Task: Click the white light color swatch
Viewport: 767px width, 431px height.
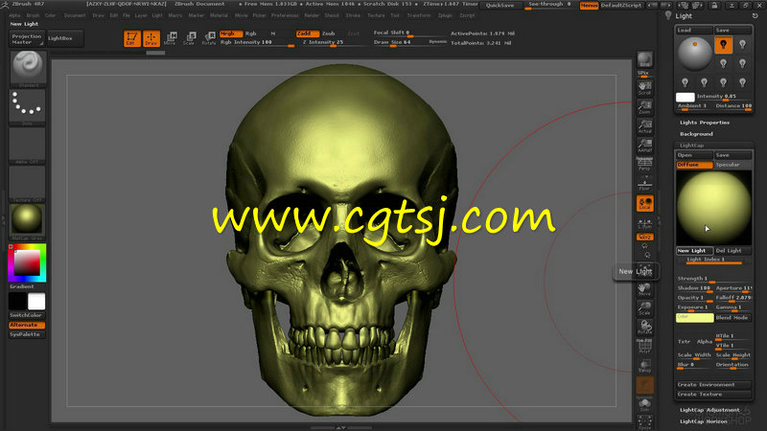Action: pyautogui.click(x=686, y=98)
